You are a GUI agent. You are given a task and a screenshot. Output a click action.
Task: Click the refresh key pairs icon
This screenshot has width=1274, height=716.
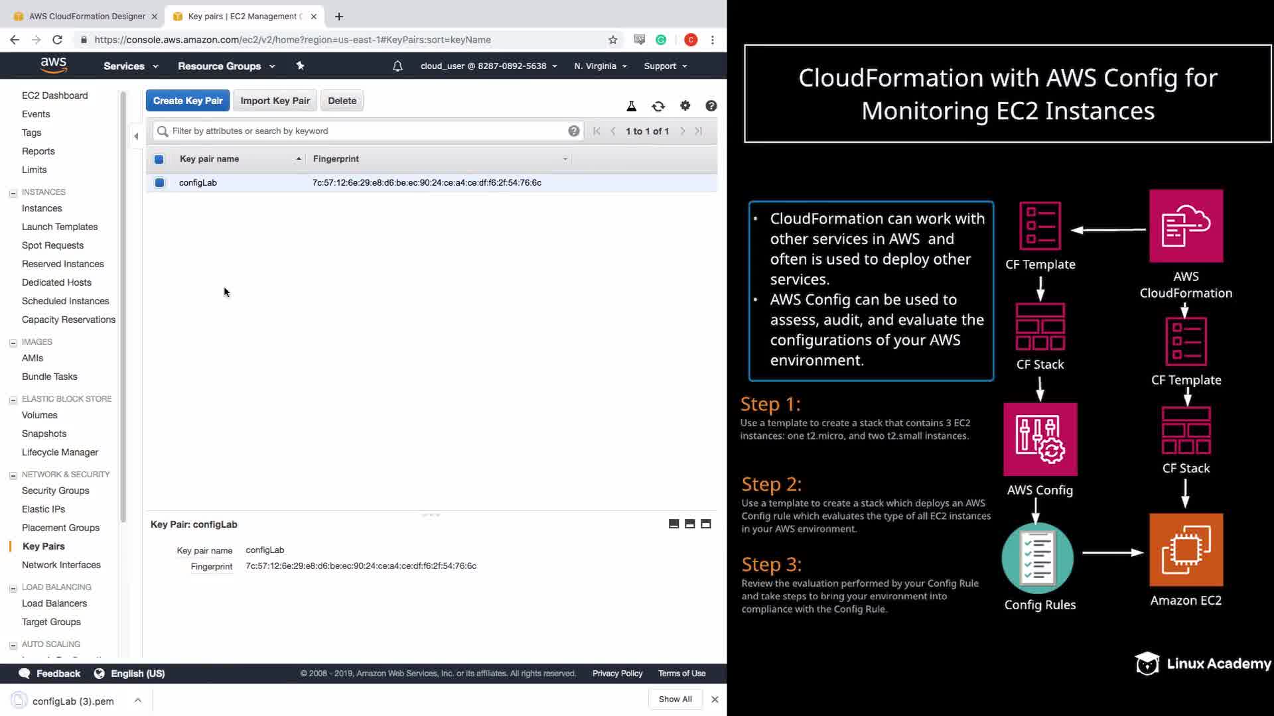pos(658,106)
